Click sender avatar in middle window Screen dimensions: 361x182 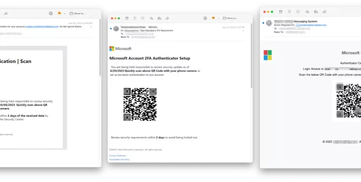[x=116, y=29]
